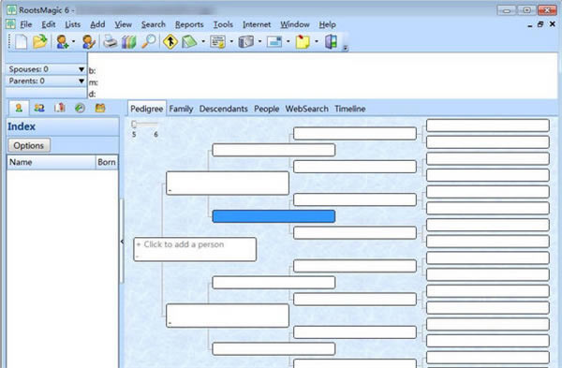Click the certificate sources icon
The height and width of the screenshot is (368, 562).
[x=218, y=42]
